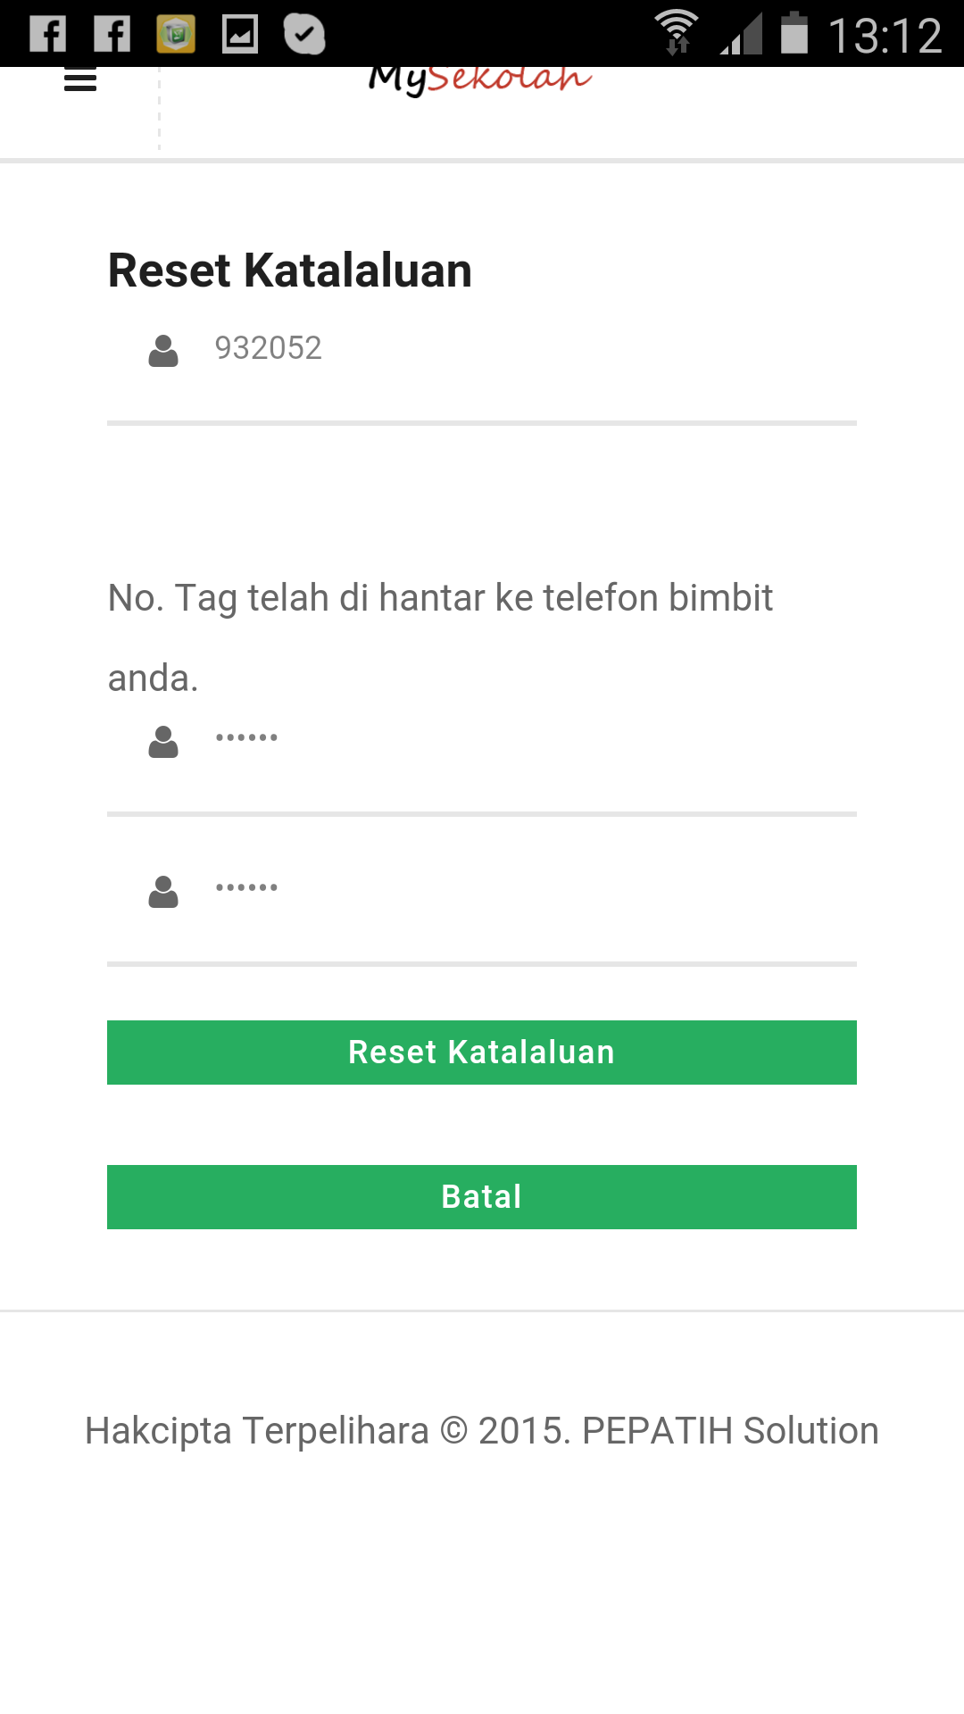Tap the MySekolah logo
Image resolution: width=964 pixels, height=1714 pixels.
pyautogui.click(x=480, y=80)
